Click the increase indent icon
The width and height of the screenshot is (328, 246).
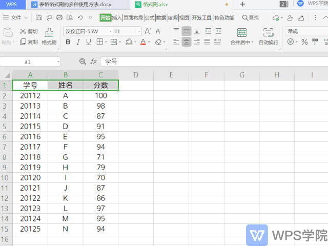point(218,31)
